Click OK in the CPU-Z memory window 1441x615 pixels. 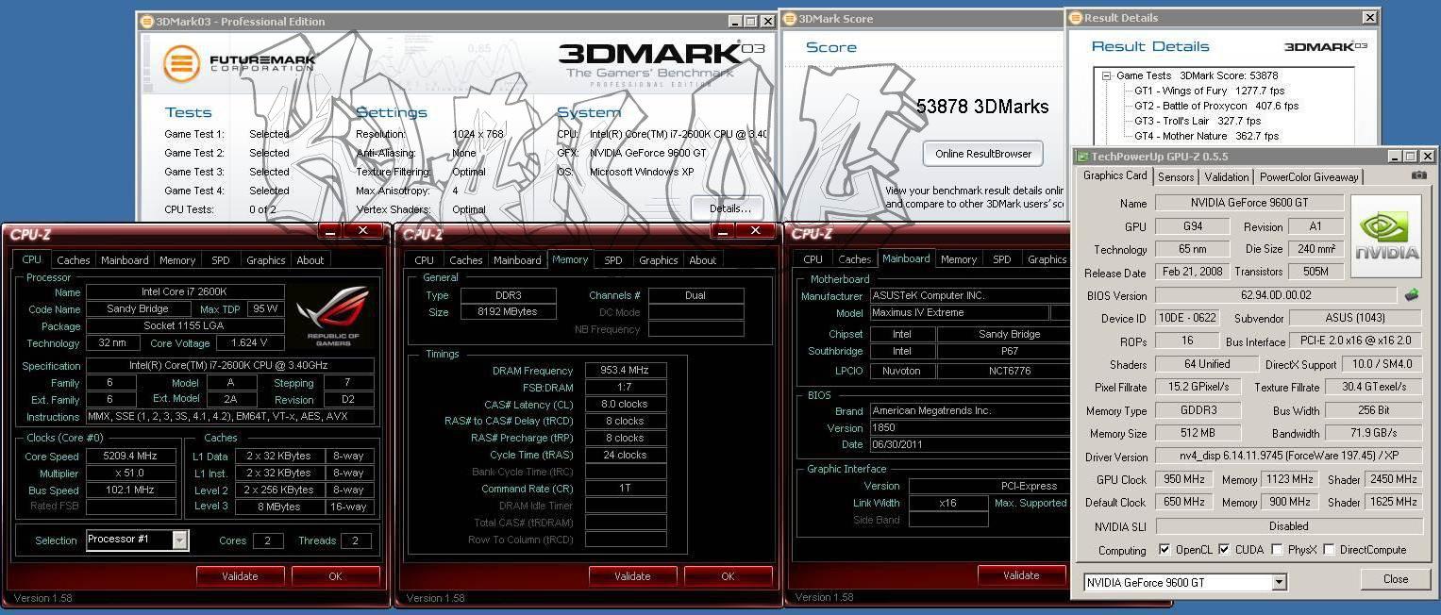(x=728, y=576)
